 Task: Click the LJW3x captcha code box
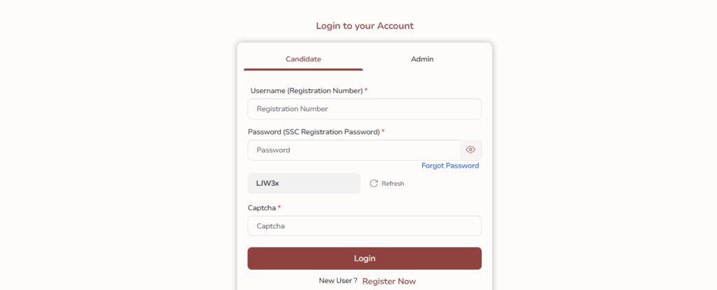(304, 183)
